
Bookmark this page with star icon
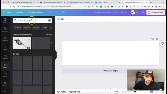tap(93, 7)
